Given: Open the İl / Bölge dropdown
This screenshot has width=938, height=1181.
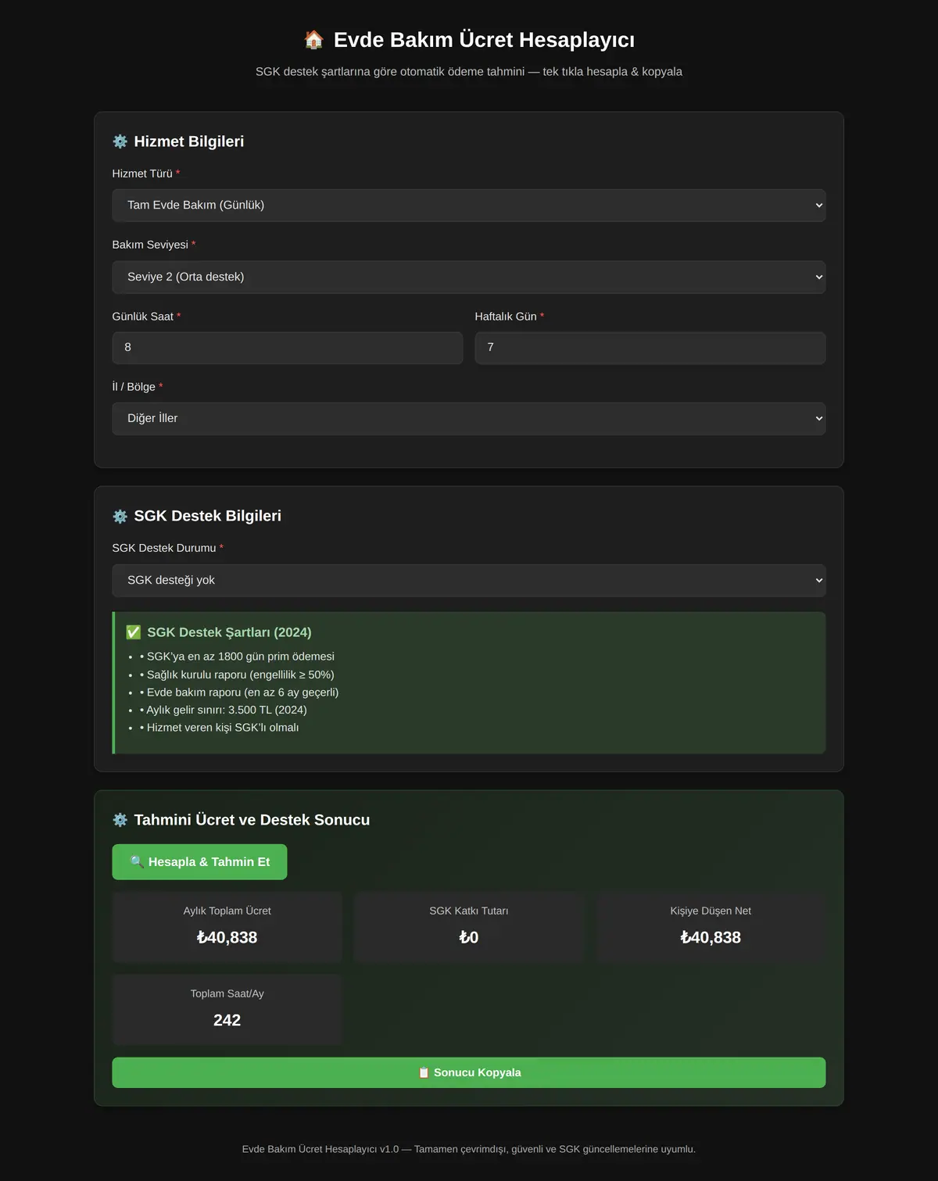Looking at the screenshot, I should tap(469, 418).
